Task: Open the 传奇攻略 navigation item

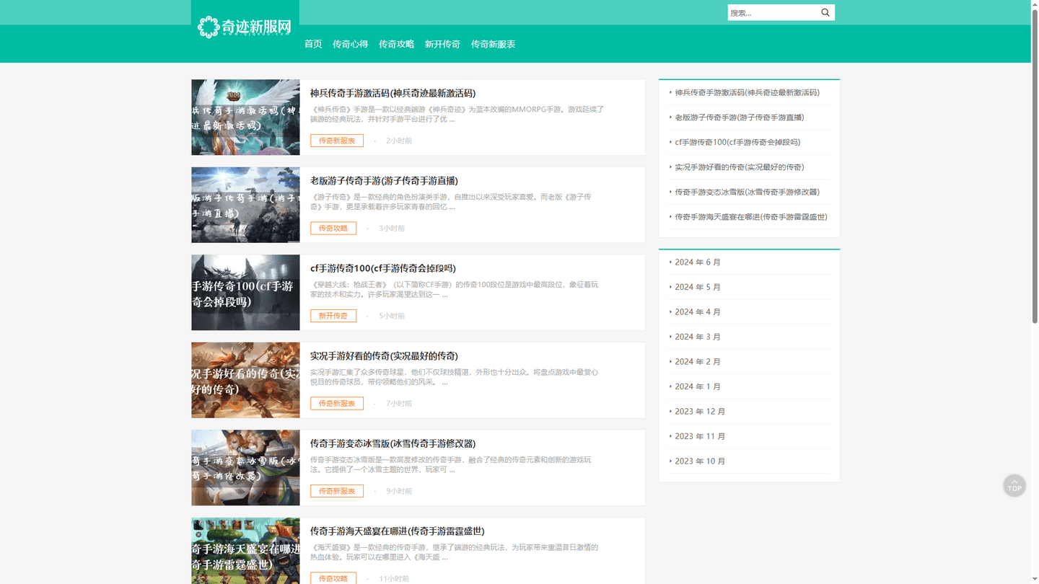Action: (396, 44)
